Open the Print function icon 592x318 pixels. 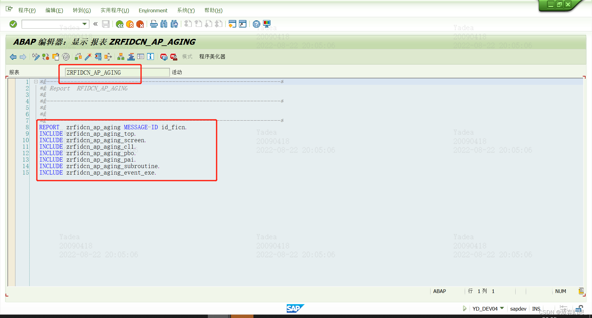(154, 24)
